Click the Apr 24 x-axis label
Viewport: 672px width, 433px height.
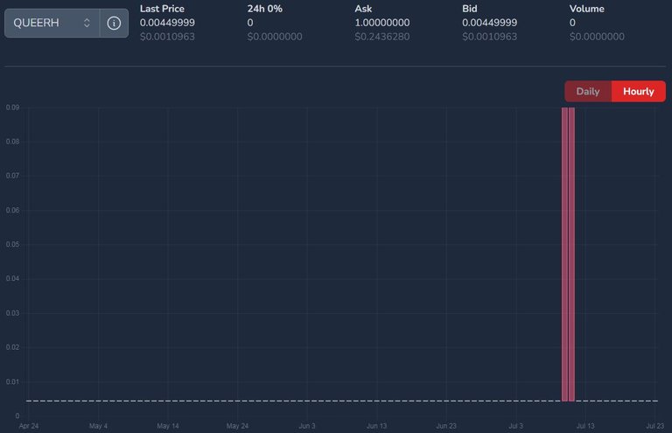tap(29, 426)
